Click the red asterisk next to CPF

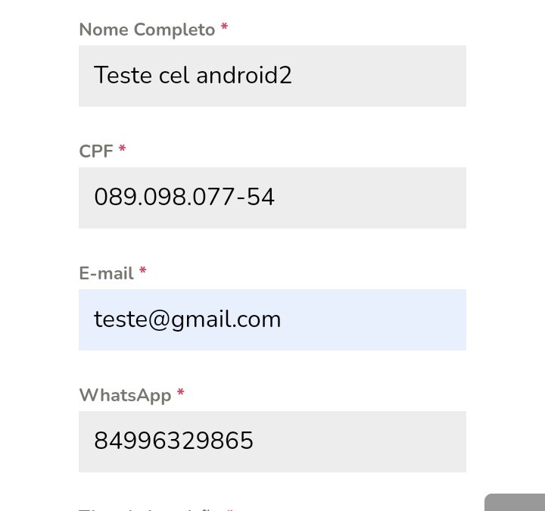tap(122, 148)
